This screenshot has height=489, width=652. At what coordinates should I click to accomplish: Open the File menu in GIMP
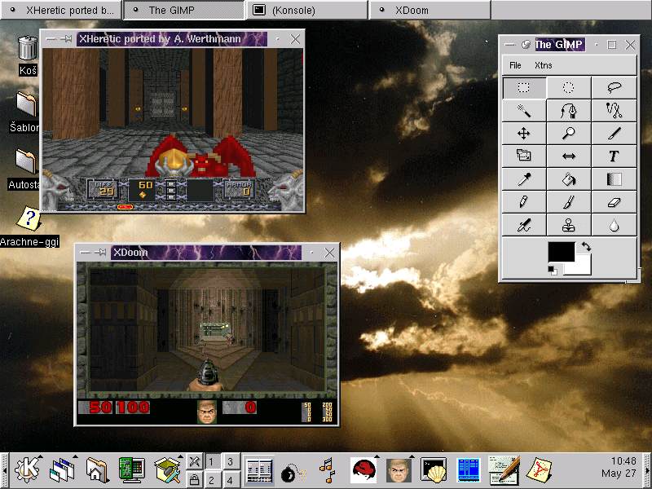click(x=515, y=65)
